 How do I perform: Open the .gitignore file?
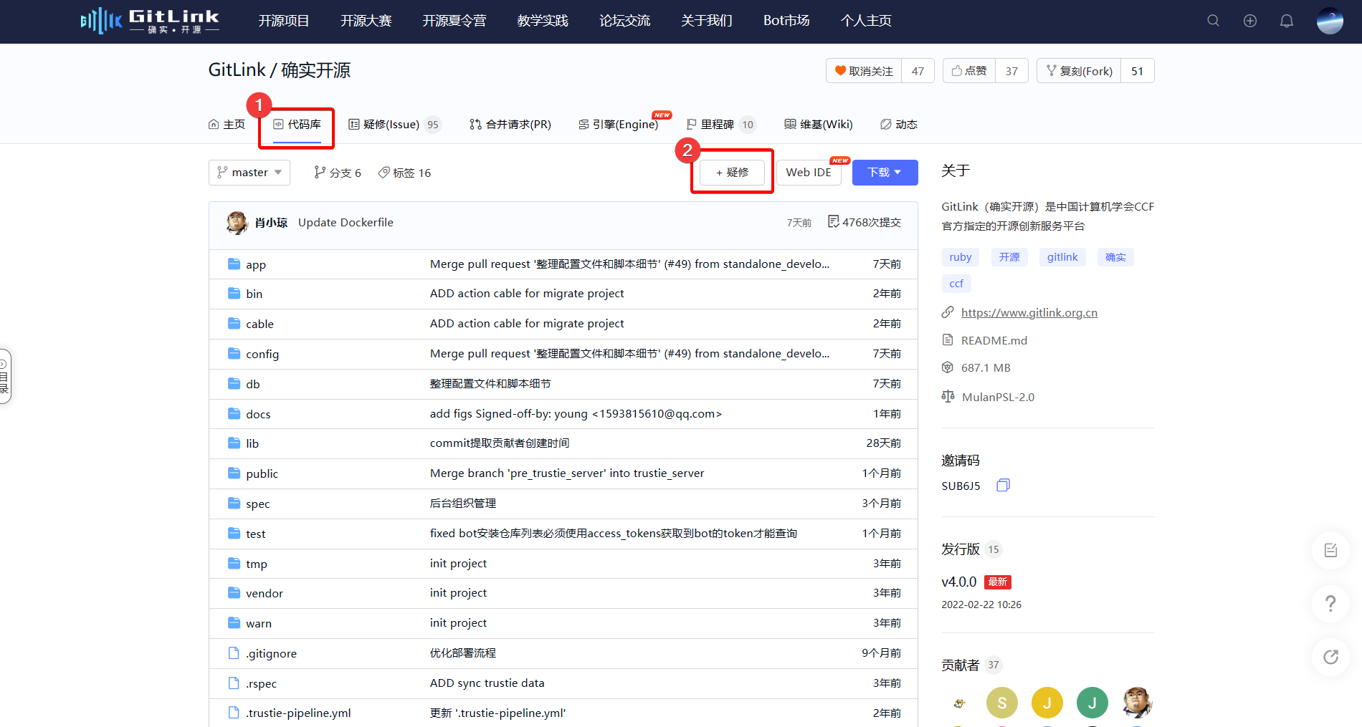[271, 653]
